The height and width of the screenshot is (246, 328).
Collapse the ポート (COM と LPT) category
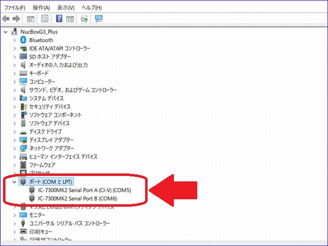tap(14, 181)
